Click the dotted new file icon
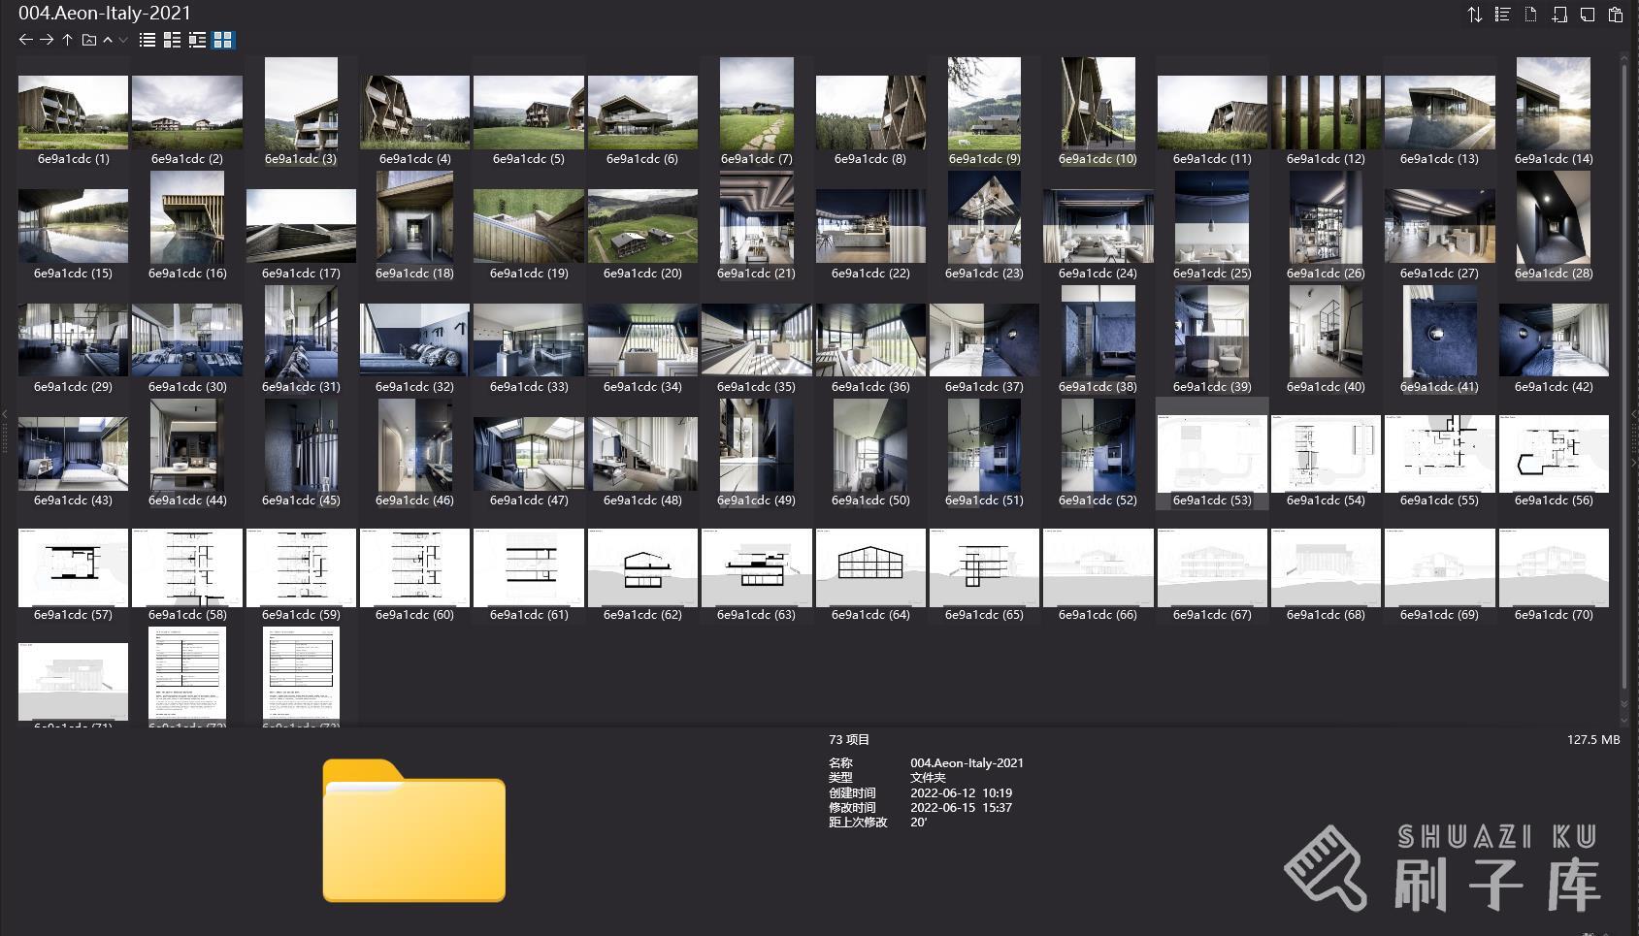 click(1530, 15)
